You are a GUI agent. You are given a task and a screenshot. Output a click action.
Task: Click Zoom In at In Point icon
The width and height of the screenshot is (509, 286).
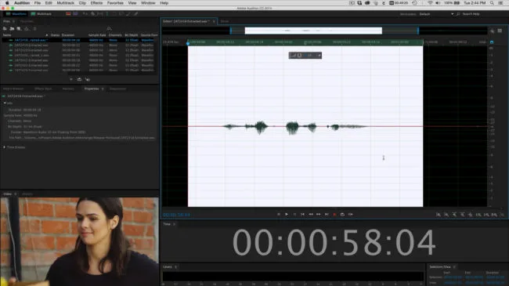(x=478, y=215)
